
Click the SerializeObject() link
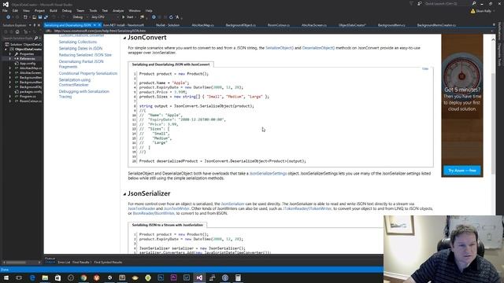(280, 48)
